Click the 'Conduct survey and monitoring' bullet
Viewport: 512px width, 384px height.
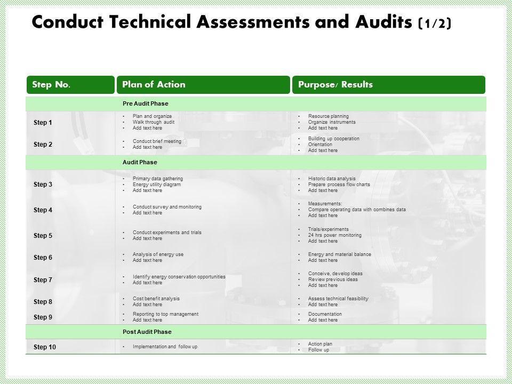click(167, 207)
